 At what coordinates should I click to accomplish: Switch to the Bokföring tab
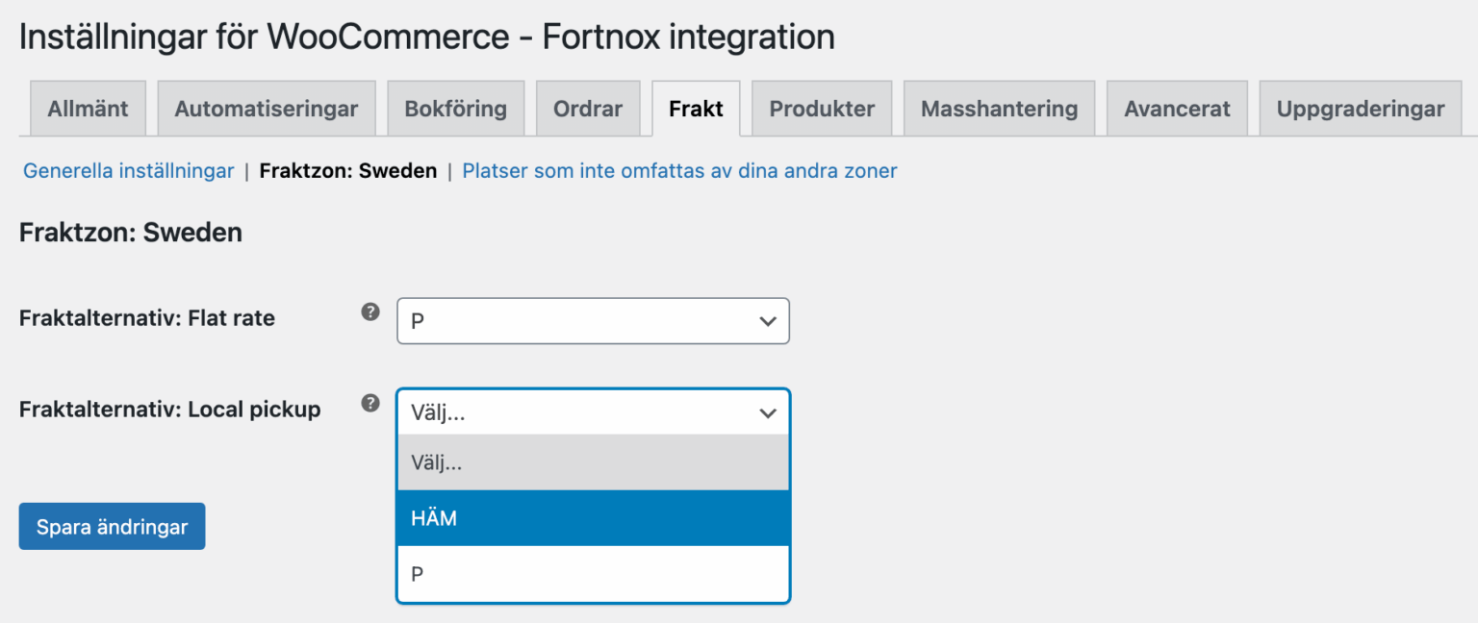tap(455, 109)
